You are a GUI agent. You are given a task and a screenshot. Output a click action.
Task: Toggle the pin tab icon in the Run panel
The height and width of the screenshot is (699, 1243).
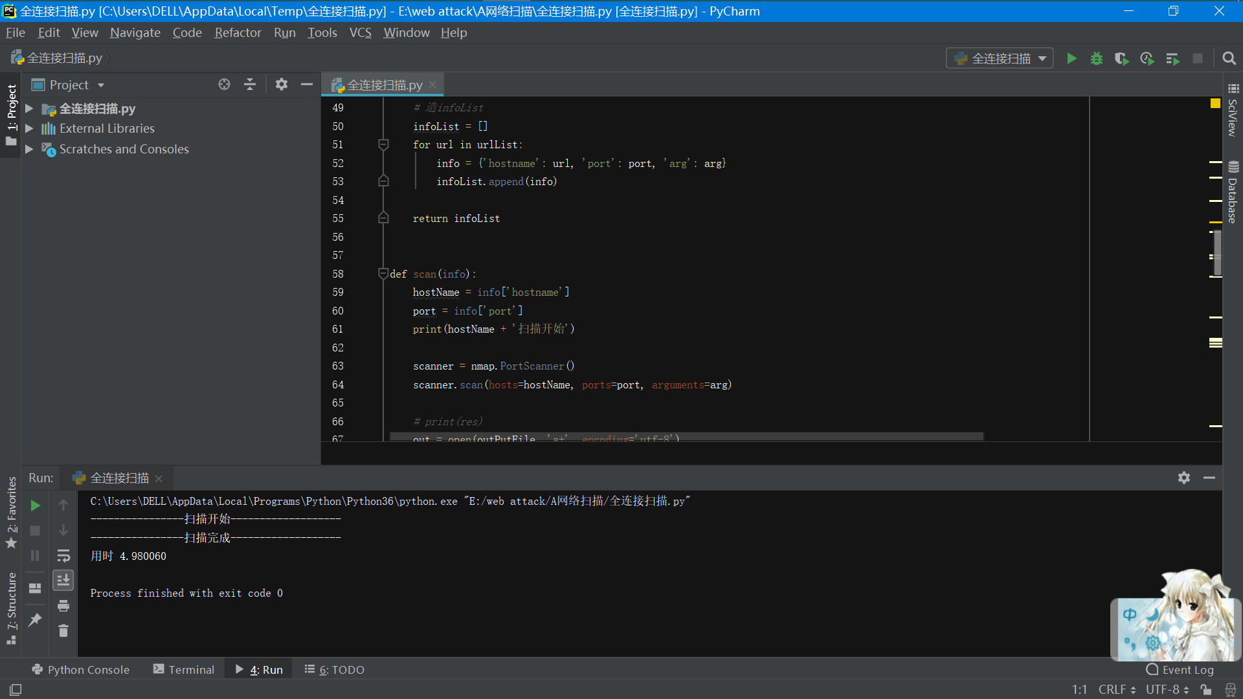(35, 619)
